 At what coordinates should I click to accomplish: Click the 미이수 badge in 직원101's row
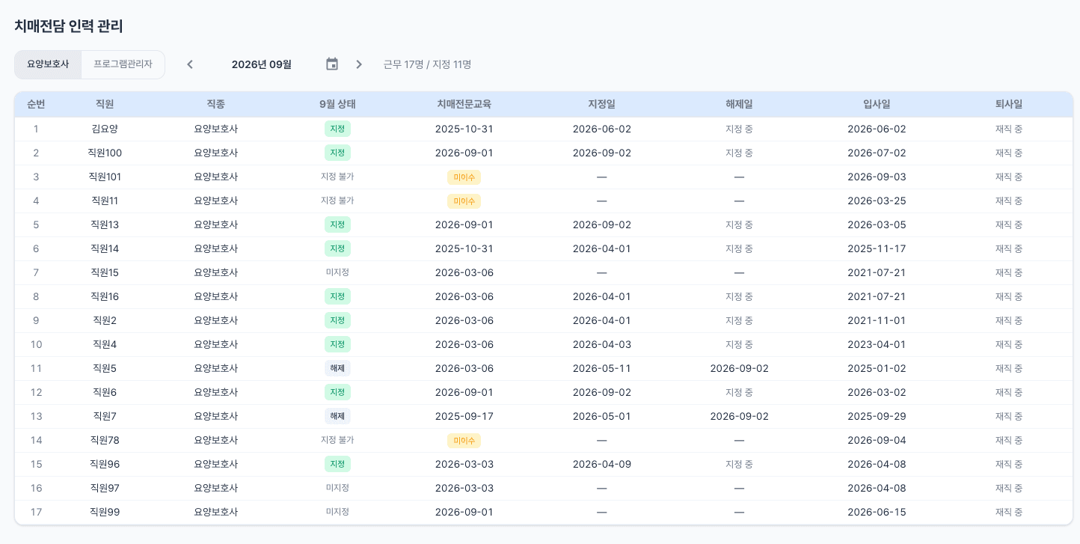point(464,177)
